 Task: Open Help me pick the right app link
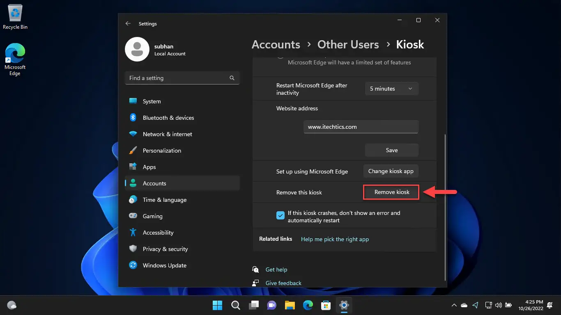[335, 239]
